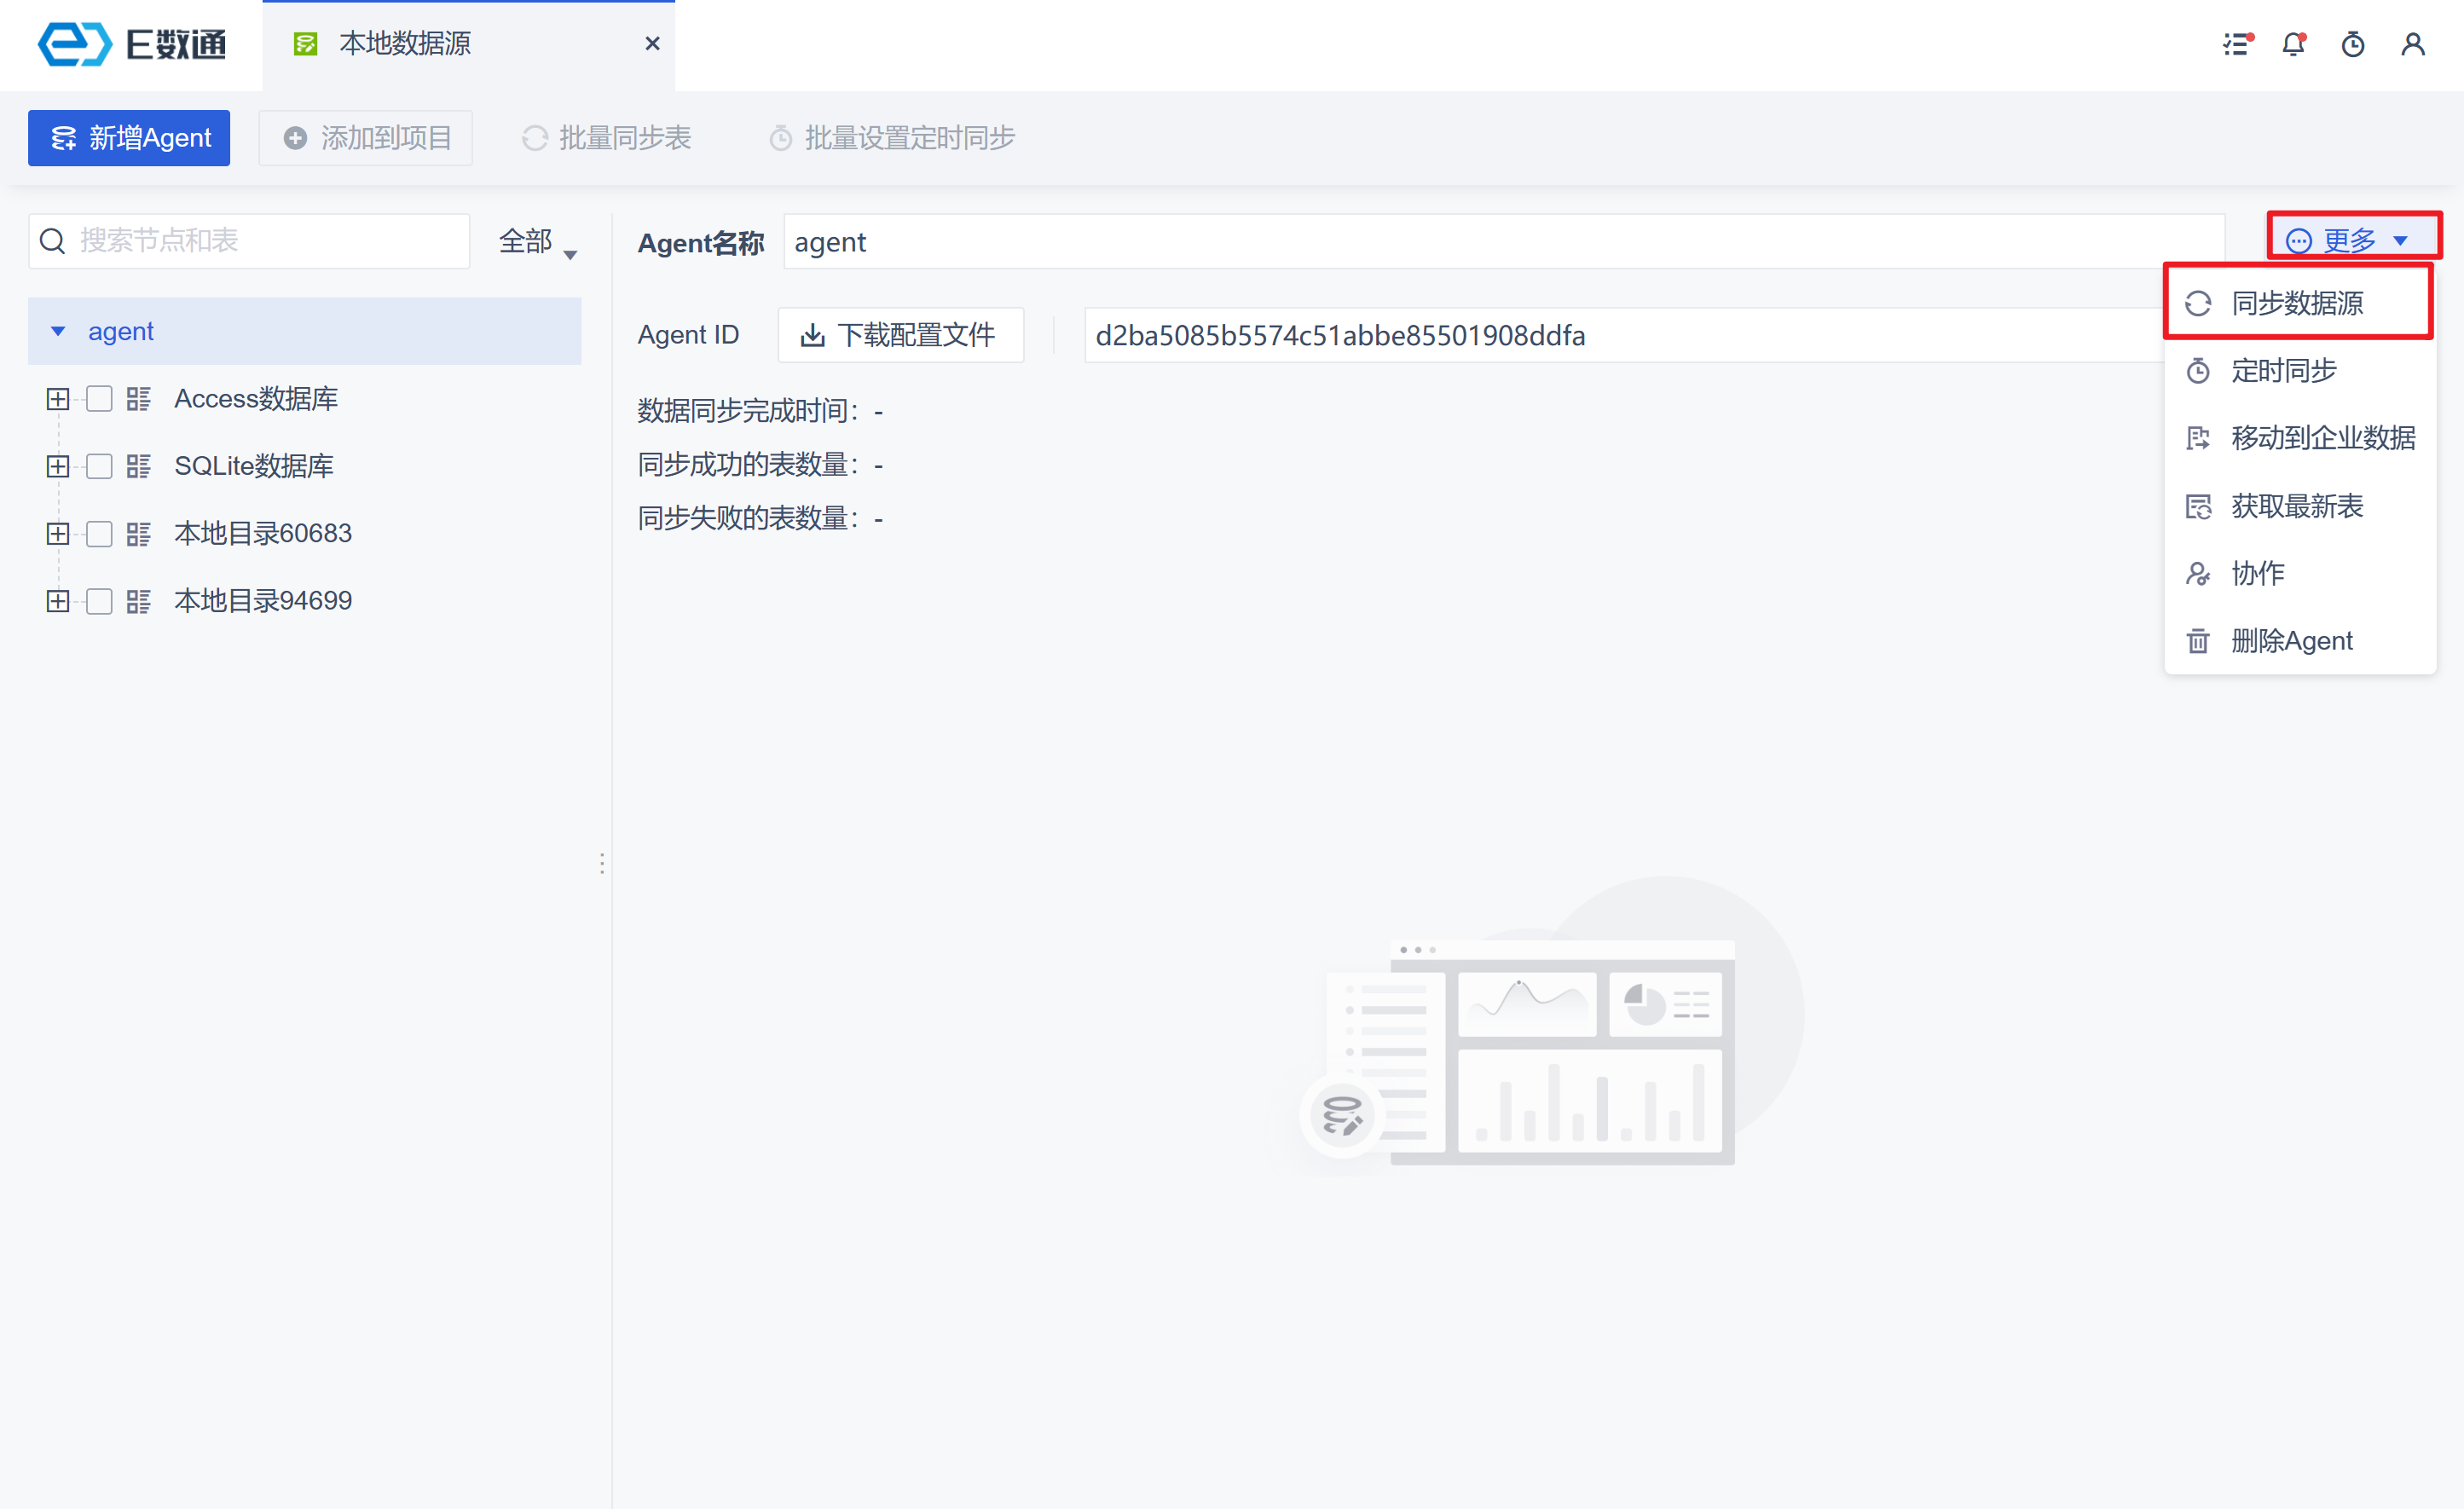
Task: Open the 全部 filter dropdown
Action: coord(537,242)
